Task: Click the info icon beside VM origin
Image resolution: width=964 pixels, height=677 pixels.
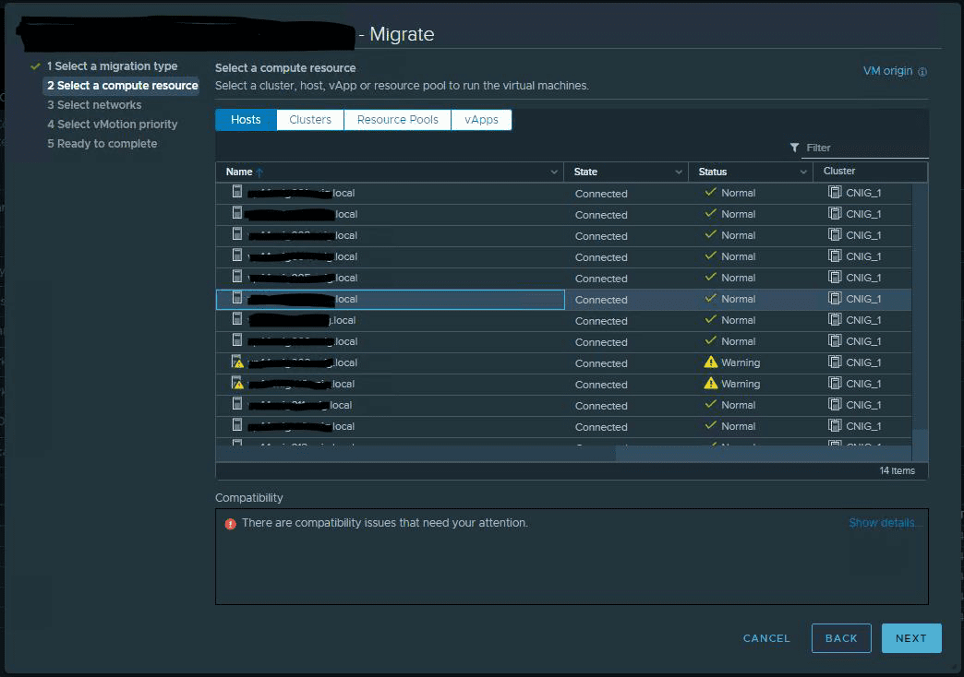Action: click(x=922, y=72)
